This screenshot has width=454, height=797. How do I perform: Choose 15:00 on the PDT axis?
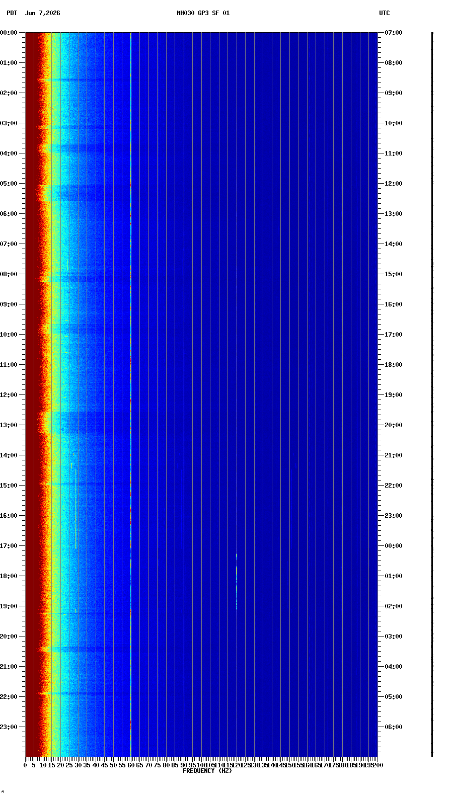point(9,486)
